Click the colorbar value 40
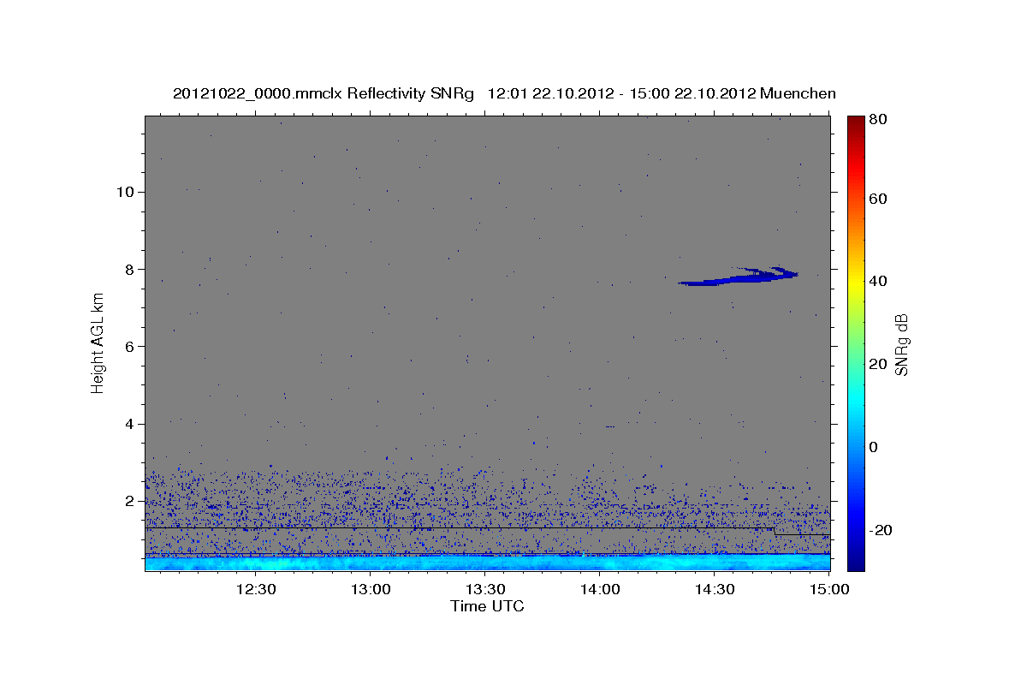1027x685 pixels. tap(877, 281)
